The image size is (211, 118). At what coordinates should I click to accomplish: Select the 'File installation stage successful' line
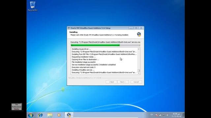tap(83, 62)
